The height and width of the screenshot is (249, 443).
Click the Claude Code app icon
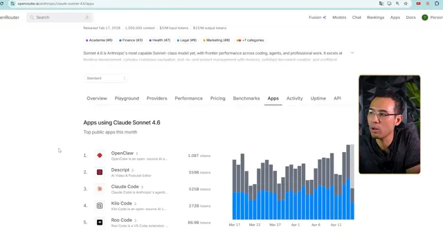[100, 189]
